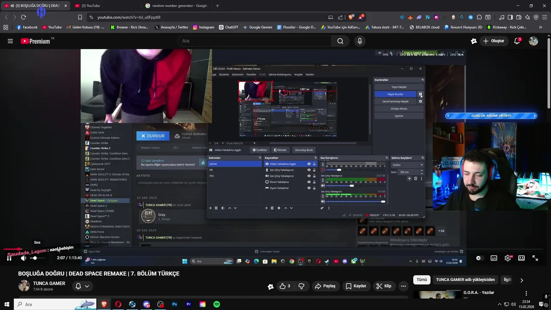Pause the YouTube video
The width and height of the screenshot is (551, 310).
click(x=9, y=258)
